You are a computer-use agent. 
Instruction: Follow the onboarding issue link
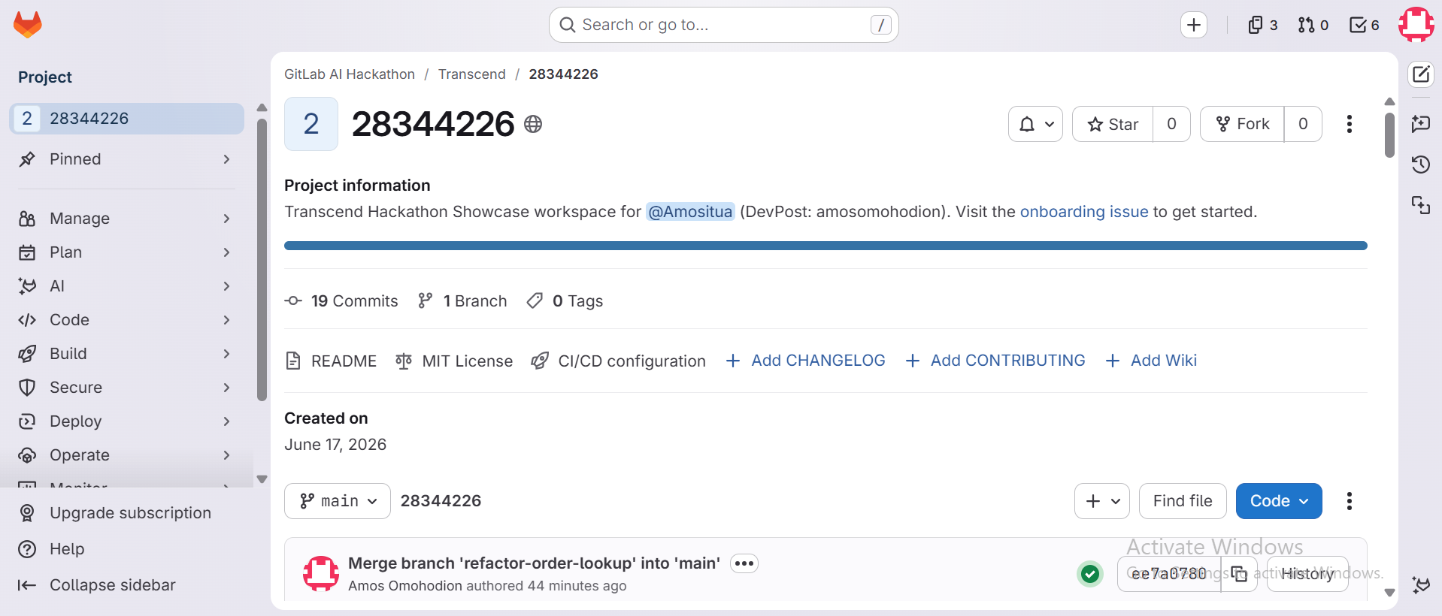point(1084,212)
